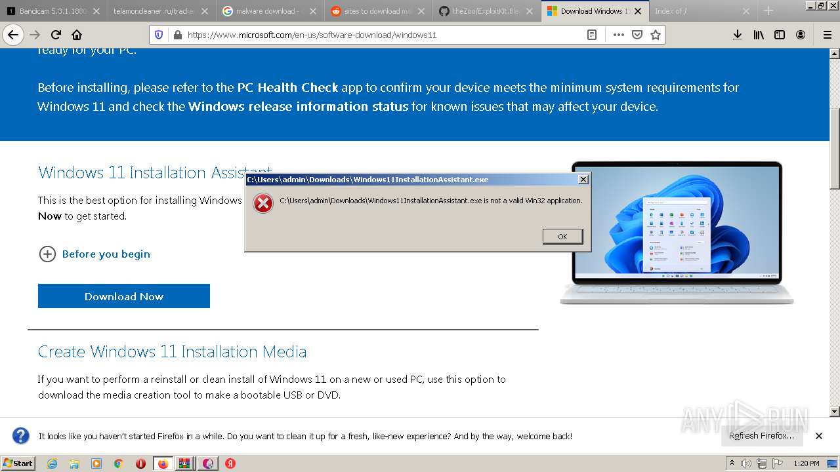Reload the current page
The width and height of the screenshot is (840, 472).
[56, 35]
